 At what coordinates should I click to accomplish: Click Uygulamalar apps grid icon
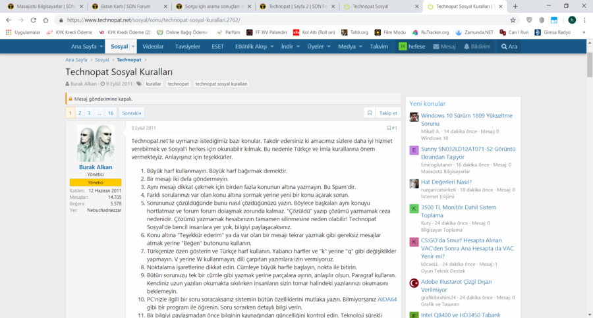tap(9, 32)
